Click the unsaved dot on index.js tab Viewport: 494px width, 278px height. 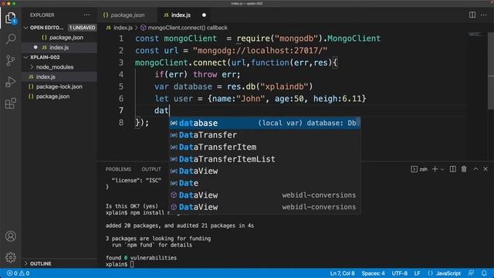tap(204, 15)
